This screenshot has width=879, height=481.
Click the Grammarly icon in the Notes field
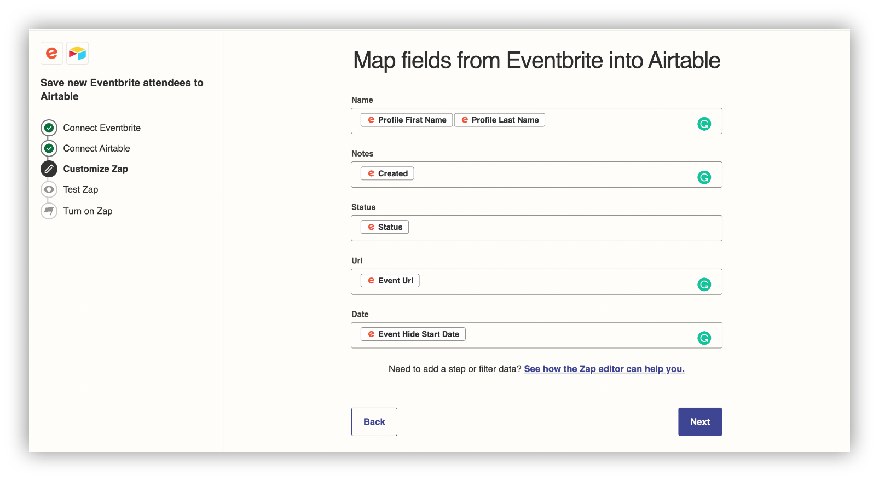point(704,177)
